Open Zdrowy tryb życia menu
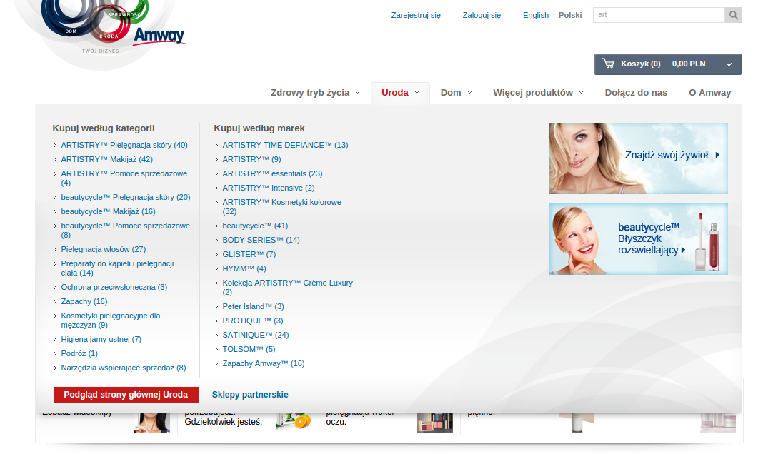This screenshot has height=454, width=783. point(310,93)
